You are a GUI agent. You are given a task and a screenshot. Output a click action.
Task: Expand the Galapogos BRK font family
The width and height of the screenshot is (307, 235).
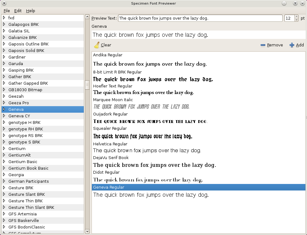(4, 24)
